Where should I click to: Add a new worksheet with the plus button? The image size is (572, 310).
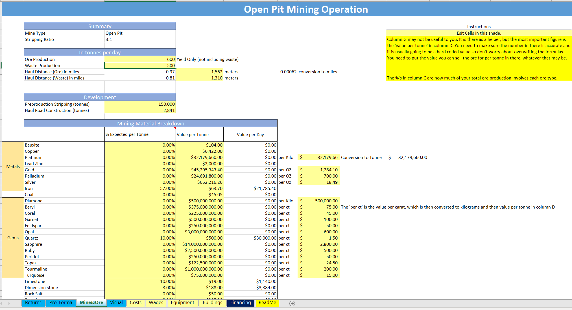click(292, 304)
